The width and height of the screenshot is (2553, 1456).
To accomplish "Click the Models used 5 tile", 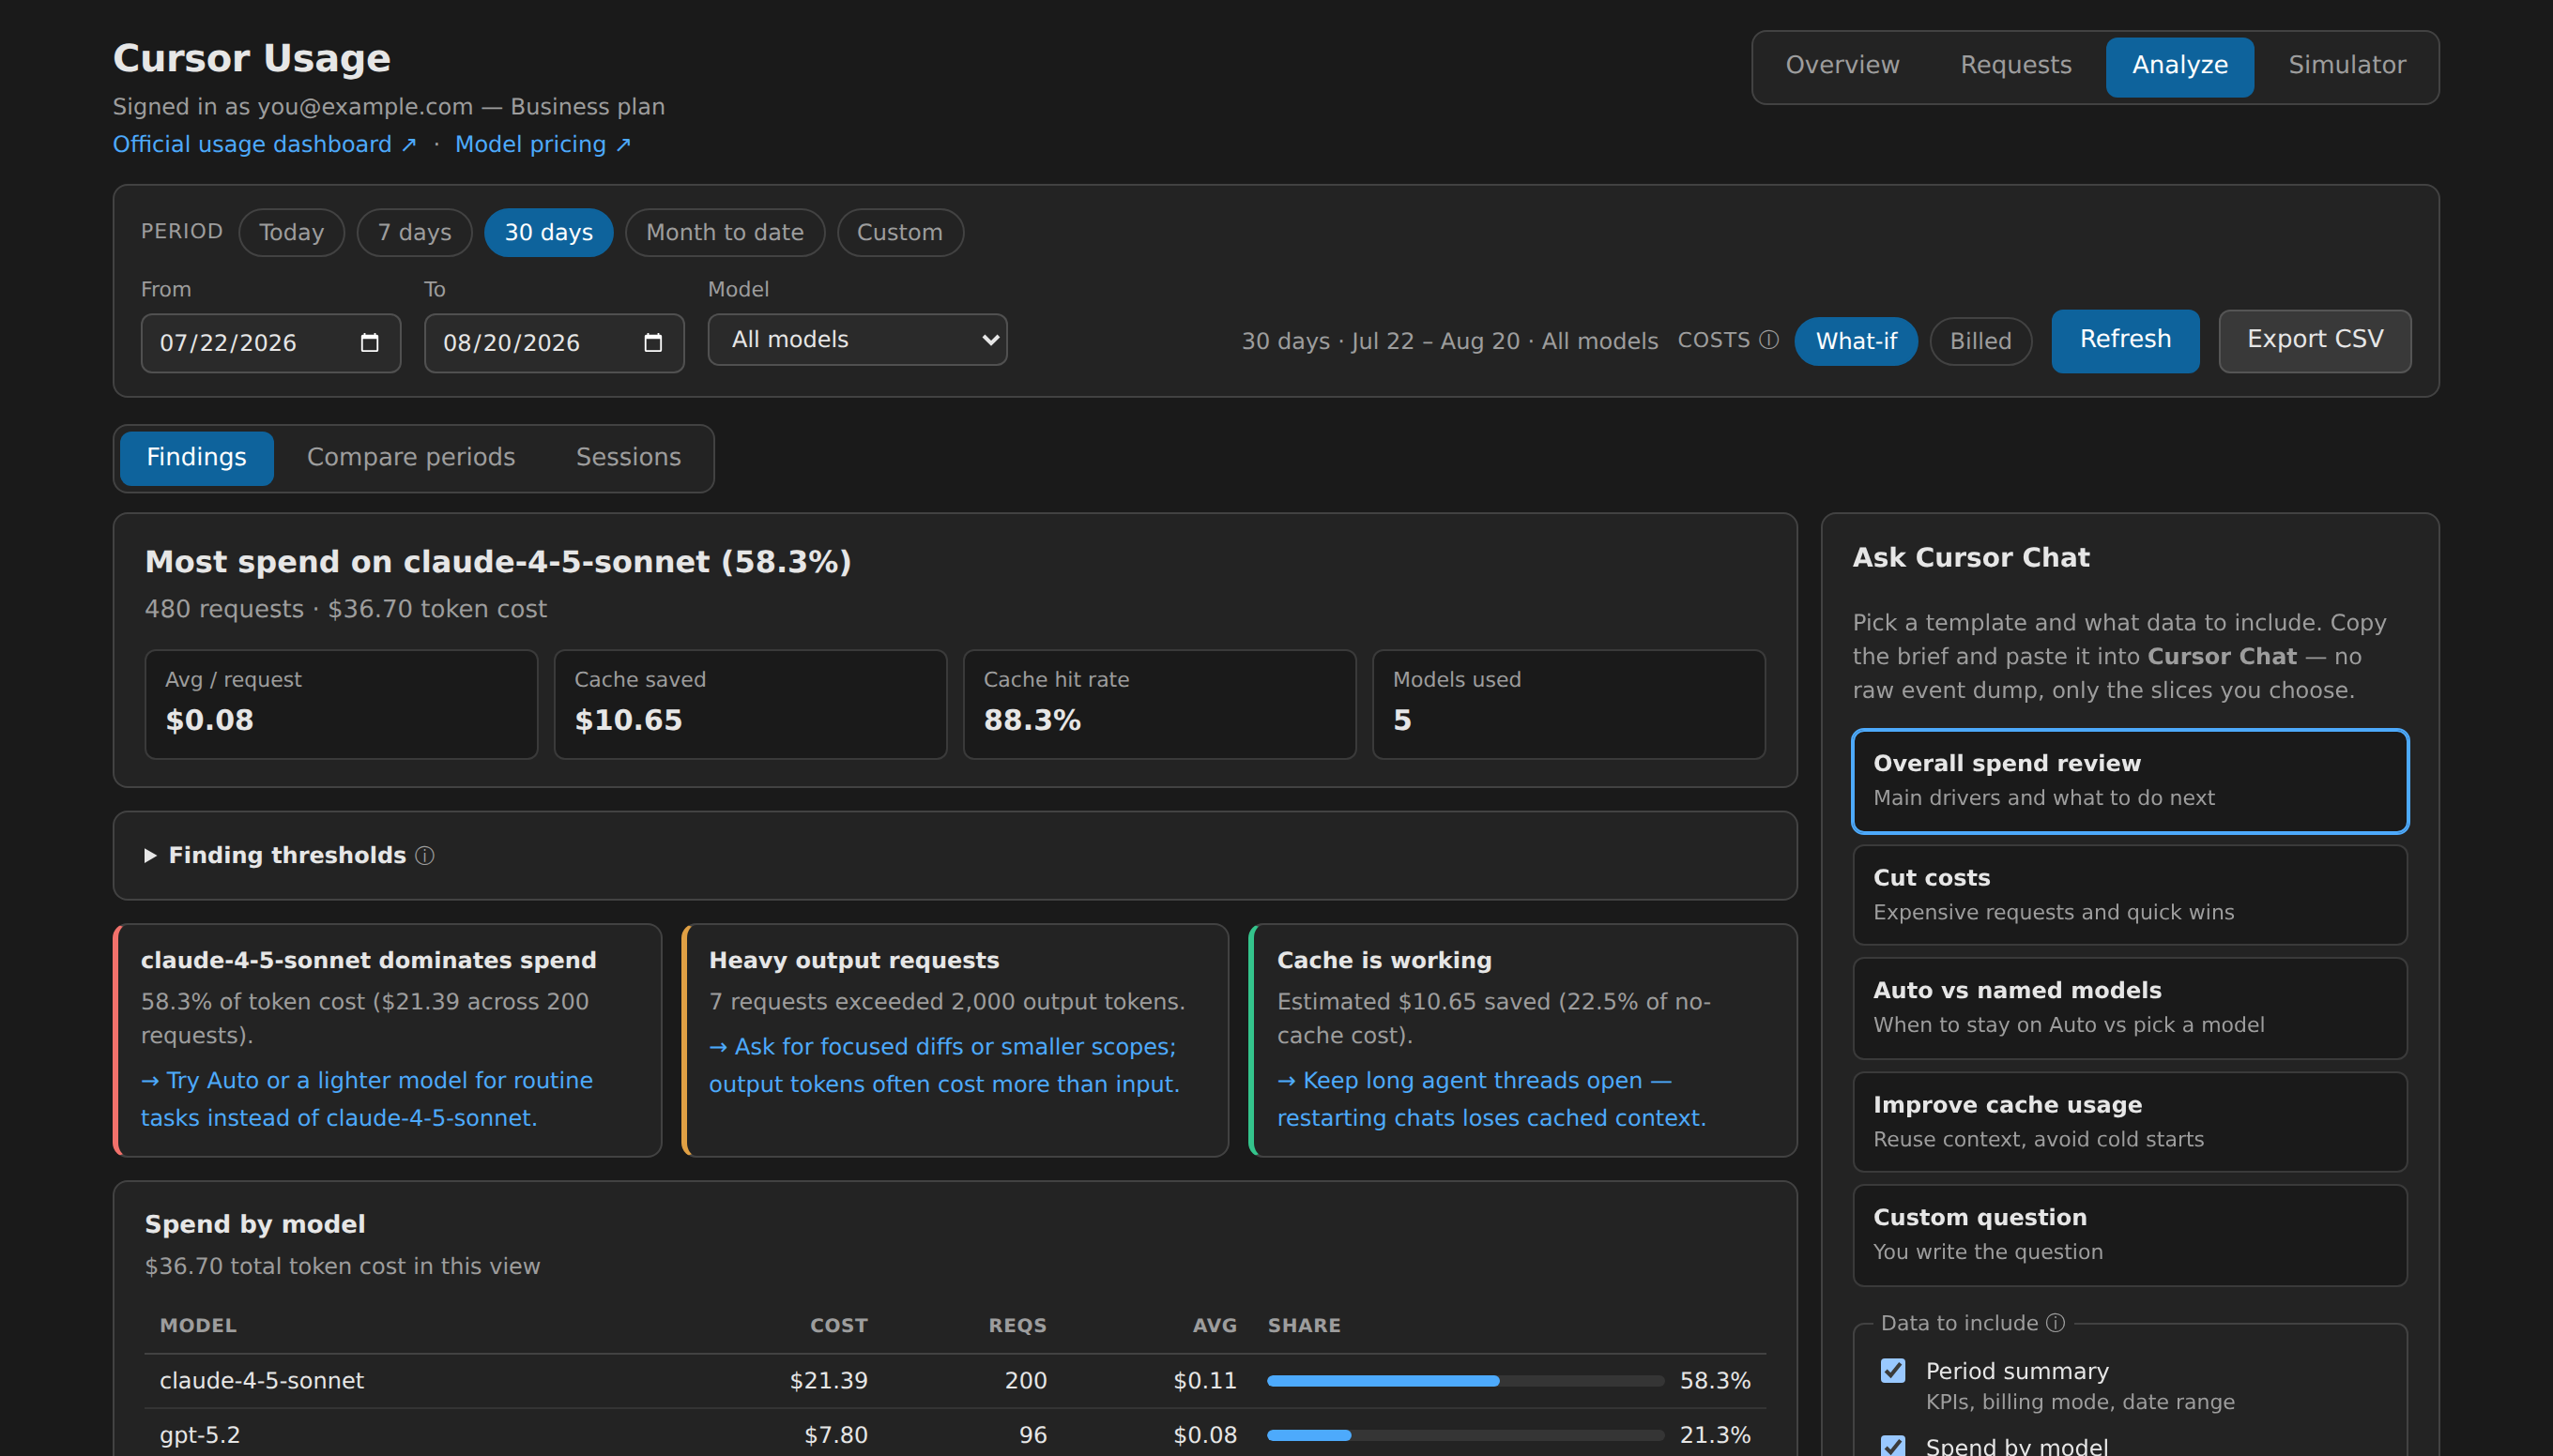I will (1568, 705).
